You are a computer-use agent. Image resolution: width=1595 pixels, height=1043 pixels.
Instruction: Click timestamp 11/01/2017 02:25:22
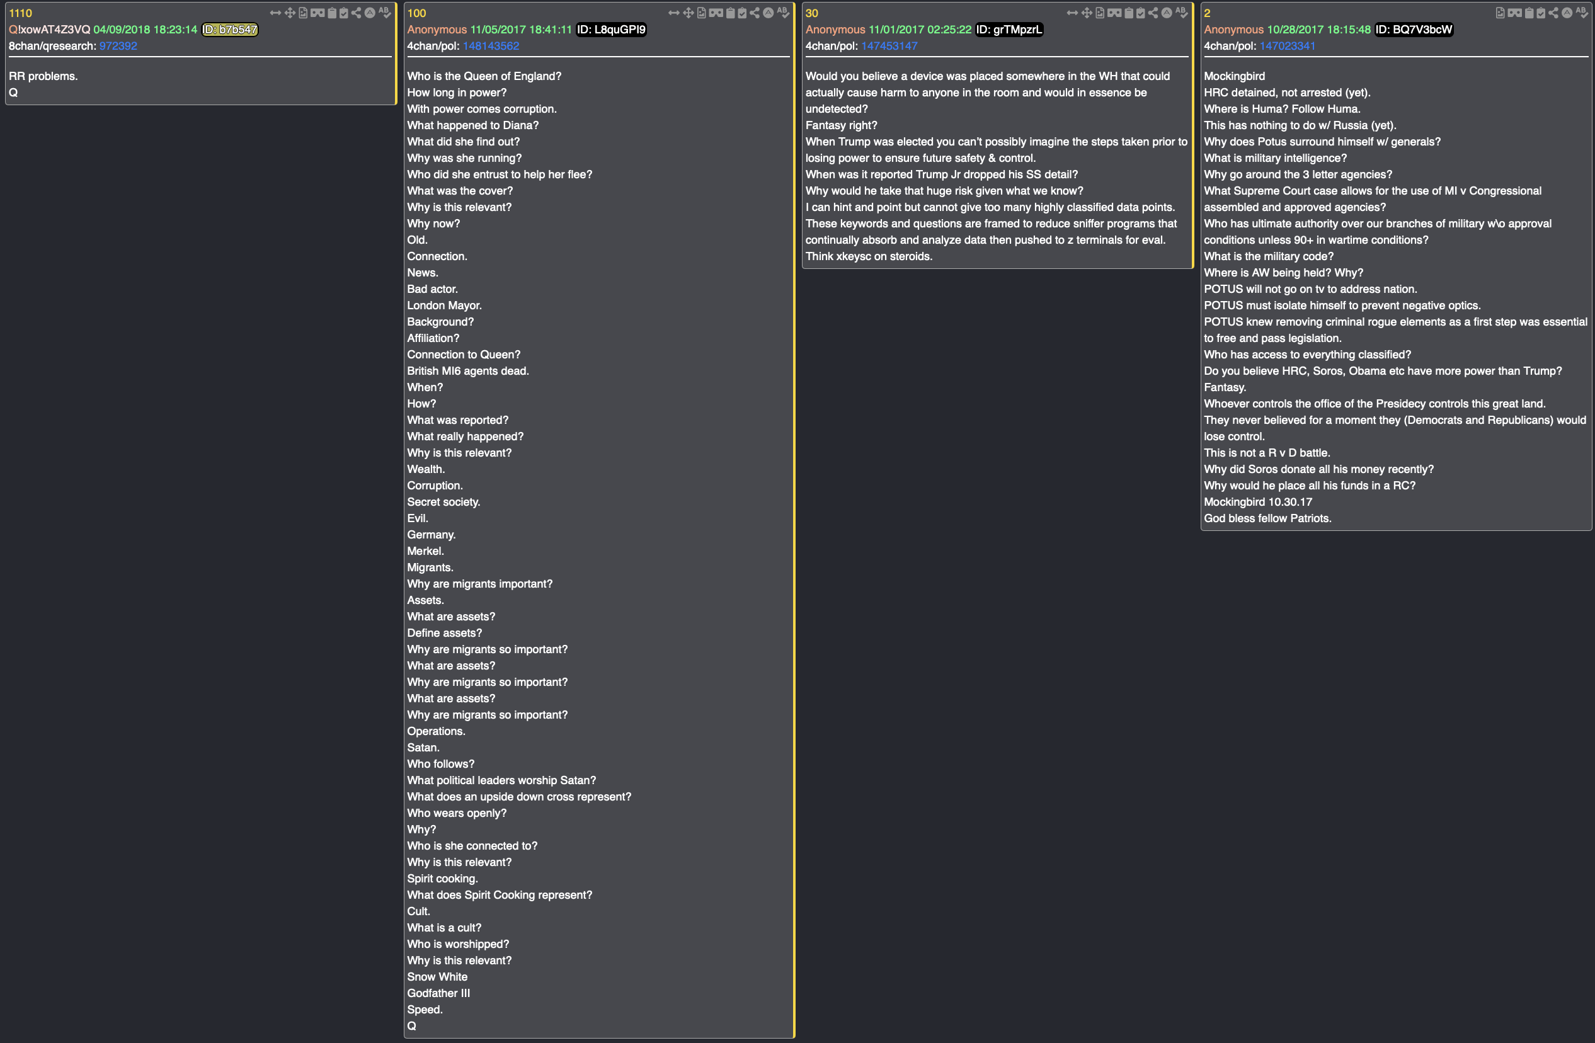click(920, 30)
